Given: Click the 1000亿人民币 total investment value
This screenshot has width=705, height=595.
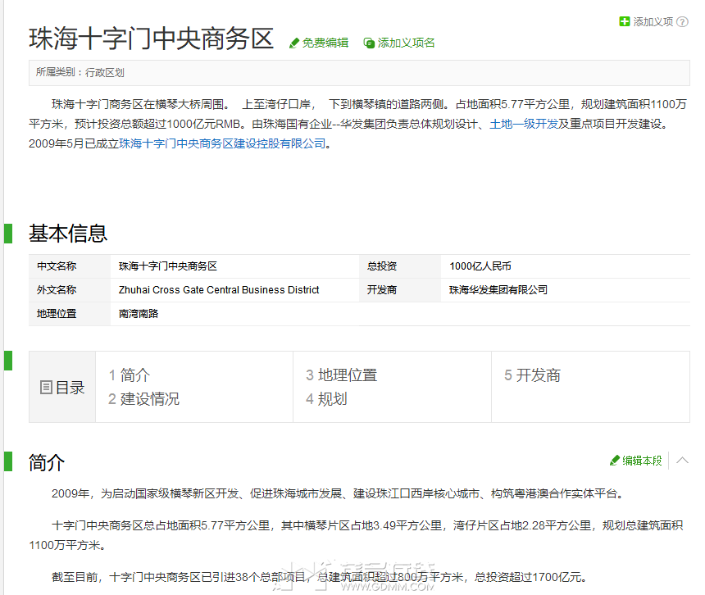Looking at the screenshot, I should [480, 266].
